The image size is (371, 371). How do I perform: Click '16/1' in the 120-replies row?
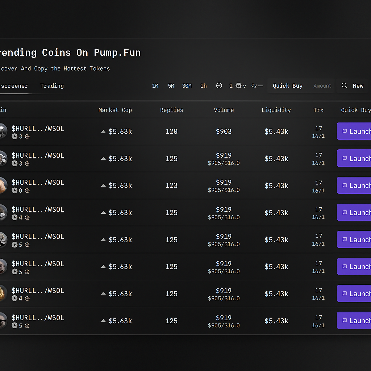point(318,136)
